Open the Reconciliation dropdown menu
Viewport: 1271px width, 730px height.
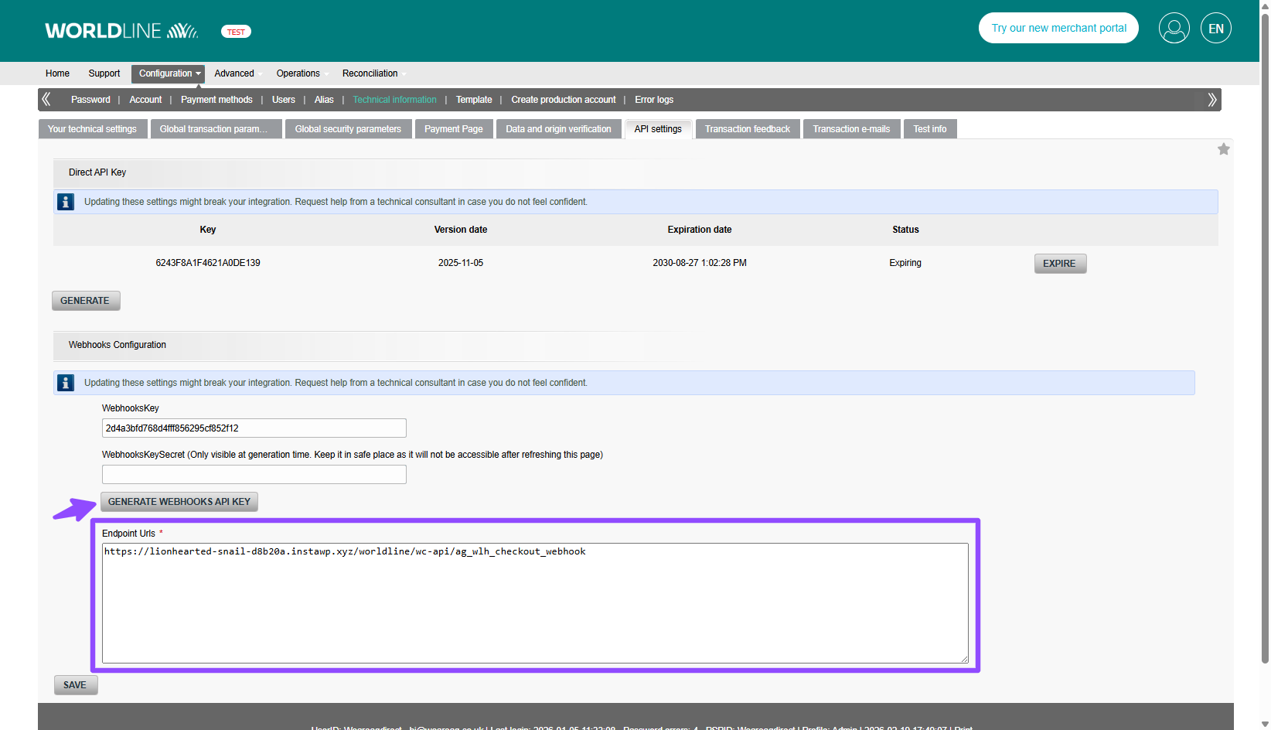click(370, 73)
